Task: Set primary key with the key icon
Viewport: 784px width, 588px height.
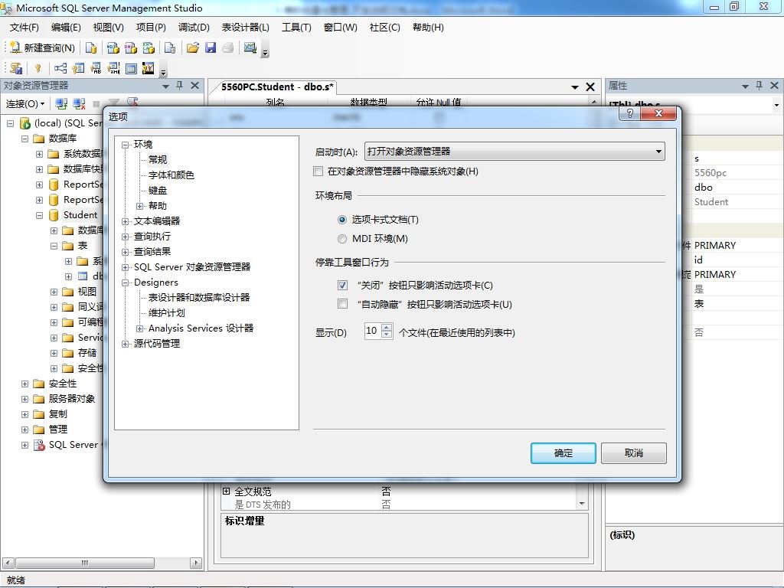Action: (x=38, y=68)
